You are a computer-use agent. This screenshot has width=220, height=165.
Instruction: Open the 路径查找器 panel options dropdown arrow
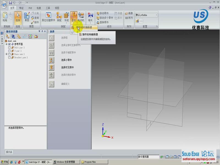click(39, 31)
